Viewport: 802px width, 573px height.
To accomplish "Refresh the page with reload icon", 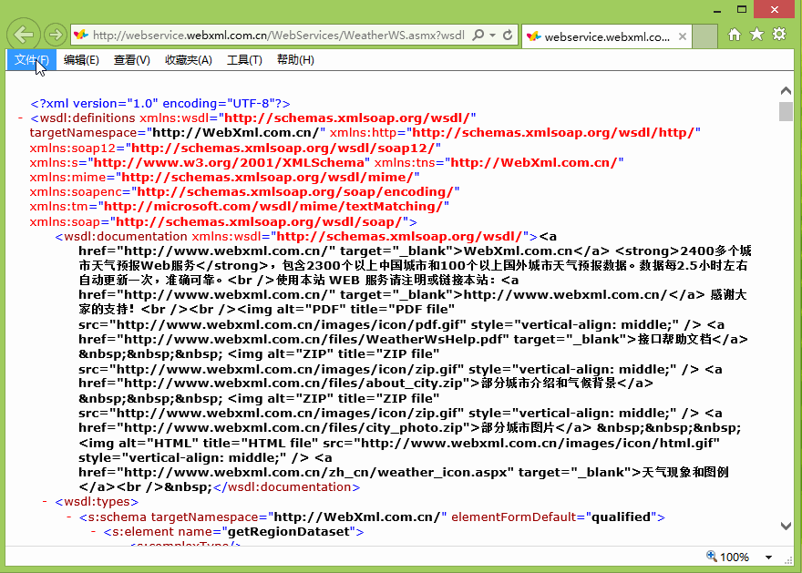I will click(508, 35).
